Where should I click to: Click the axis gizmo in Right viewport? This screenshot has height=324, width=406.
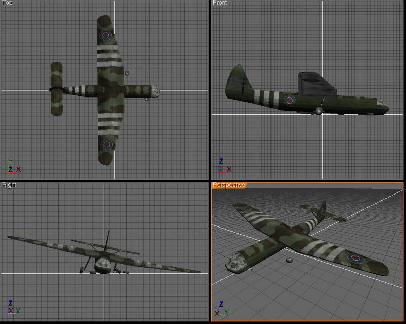(14, 307)
